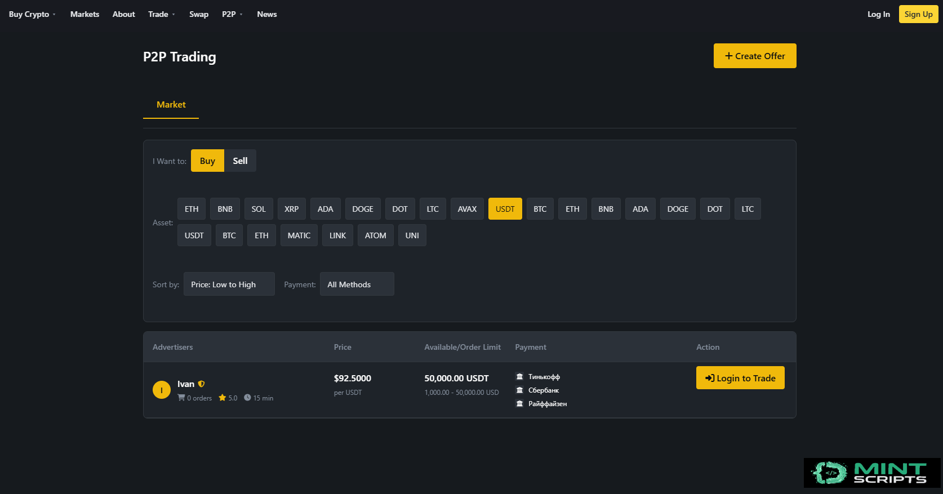Click the cart icon beside 0 orders

coord(181,398)
